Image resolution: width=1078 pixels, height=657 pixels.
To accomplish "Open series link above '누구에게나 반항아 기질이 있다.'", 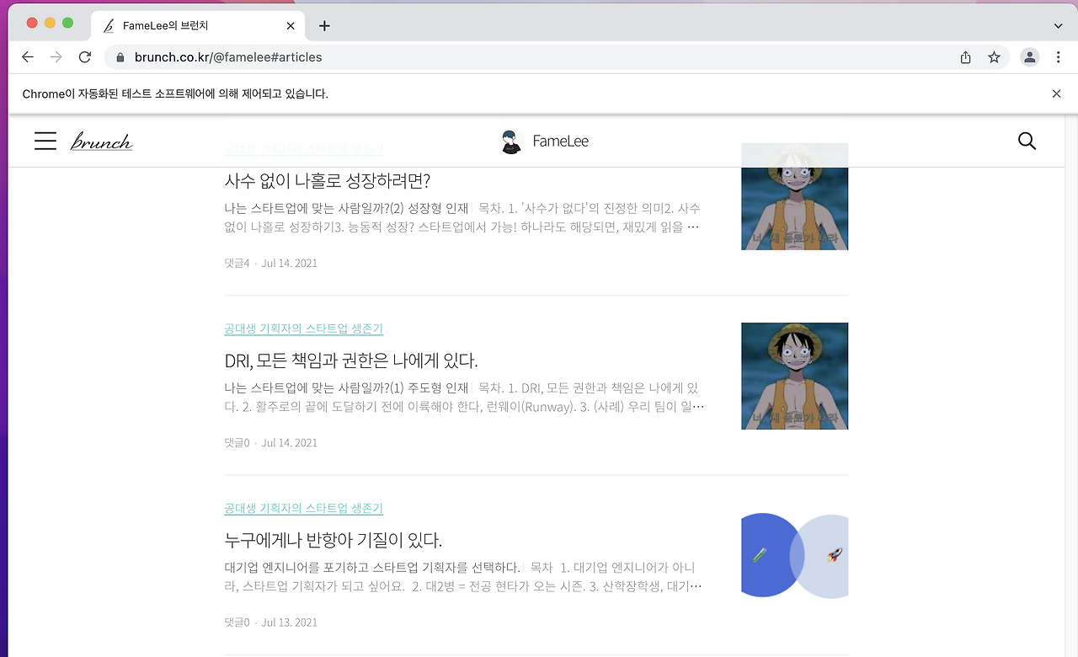I will 304,508.
